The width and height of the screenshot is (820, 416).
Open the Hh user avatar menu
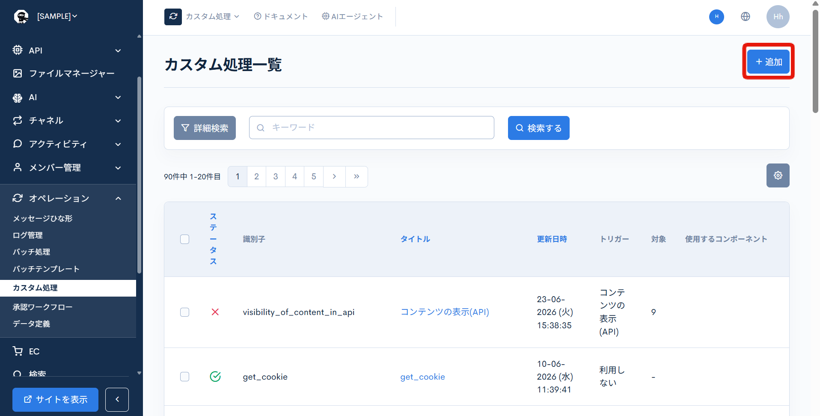[x=778, y=17]
